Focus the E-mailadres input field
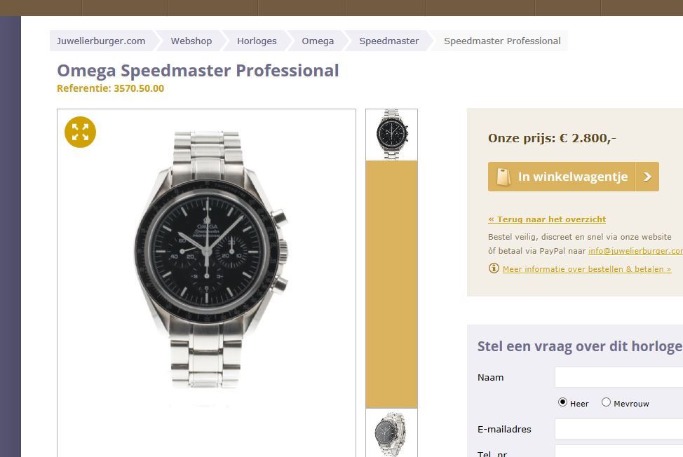 pos(618,429)
